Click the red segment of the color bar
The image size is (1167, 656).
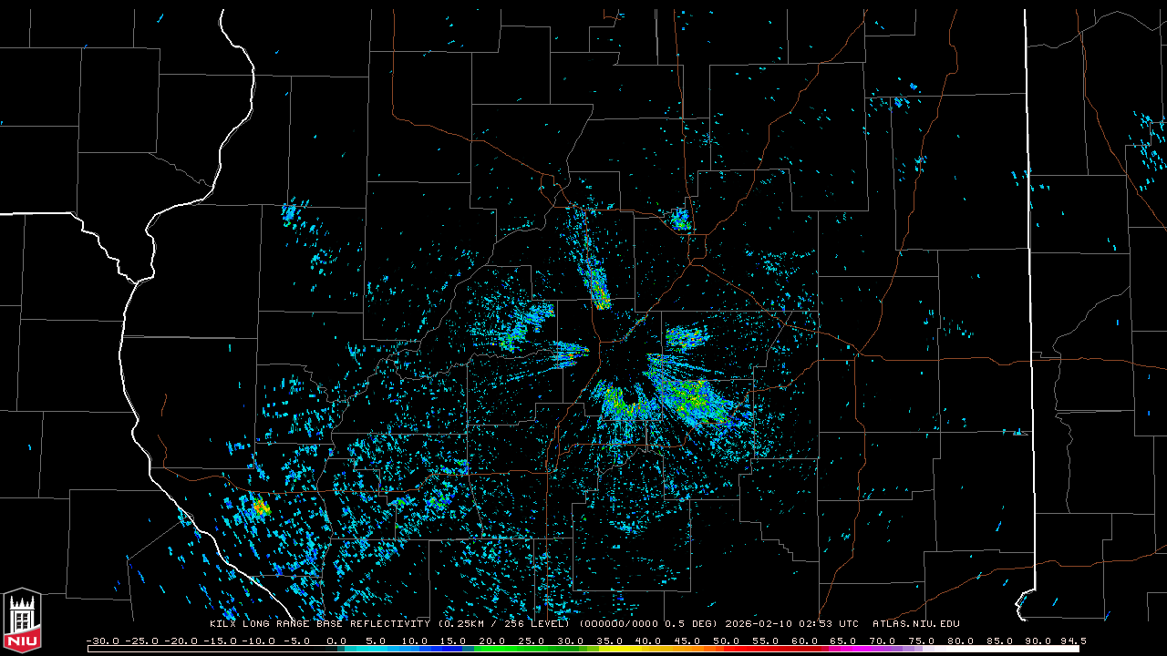(757, 649)
